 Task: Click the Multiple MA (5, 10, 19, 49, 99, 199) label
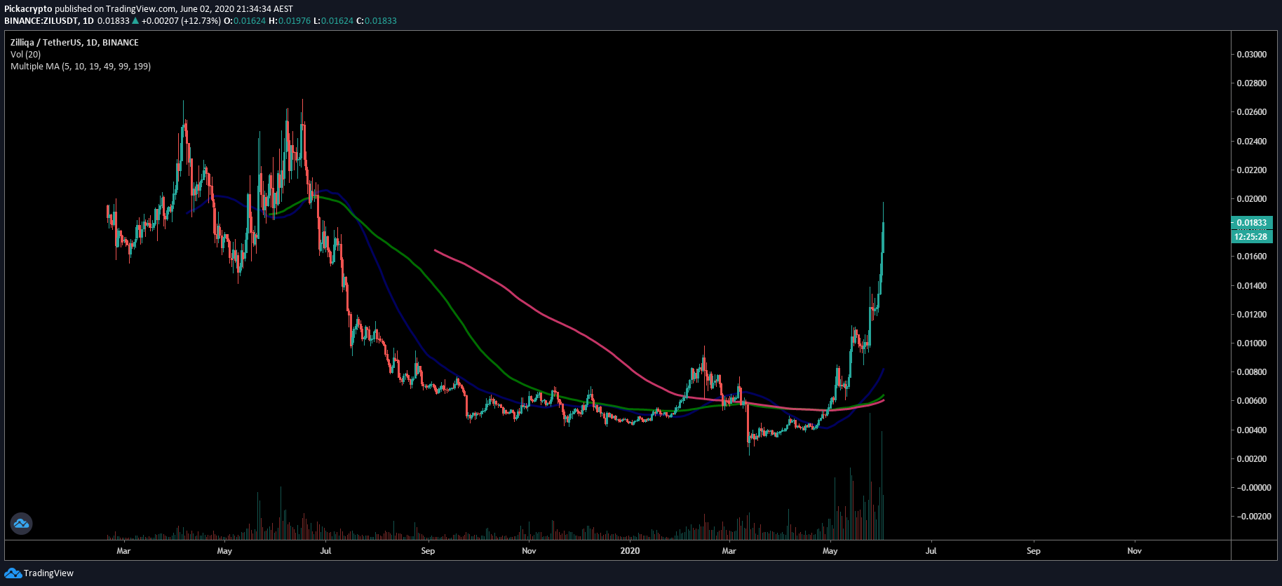click(81, 67)
